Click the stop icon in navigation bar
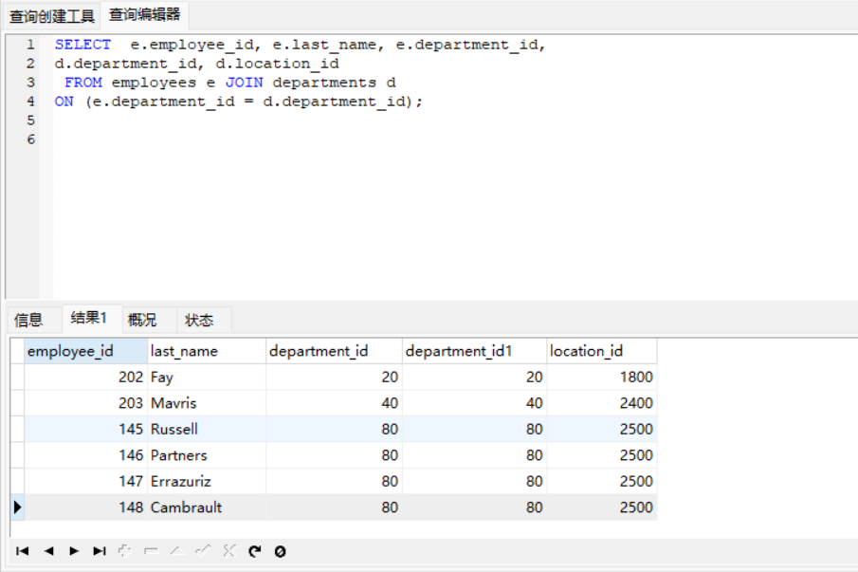The height and width of the screenshot is (572, 858). click(x=280, y=551)
